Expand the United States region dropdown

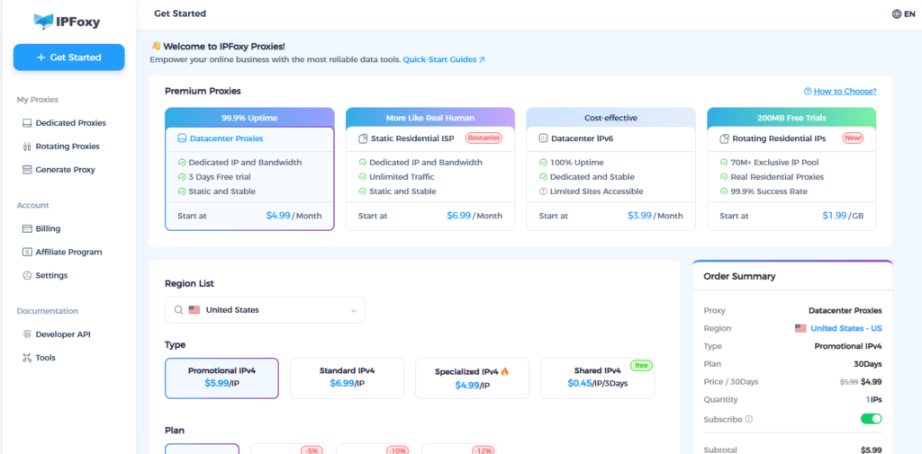265,310
